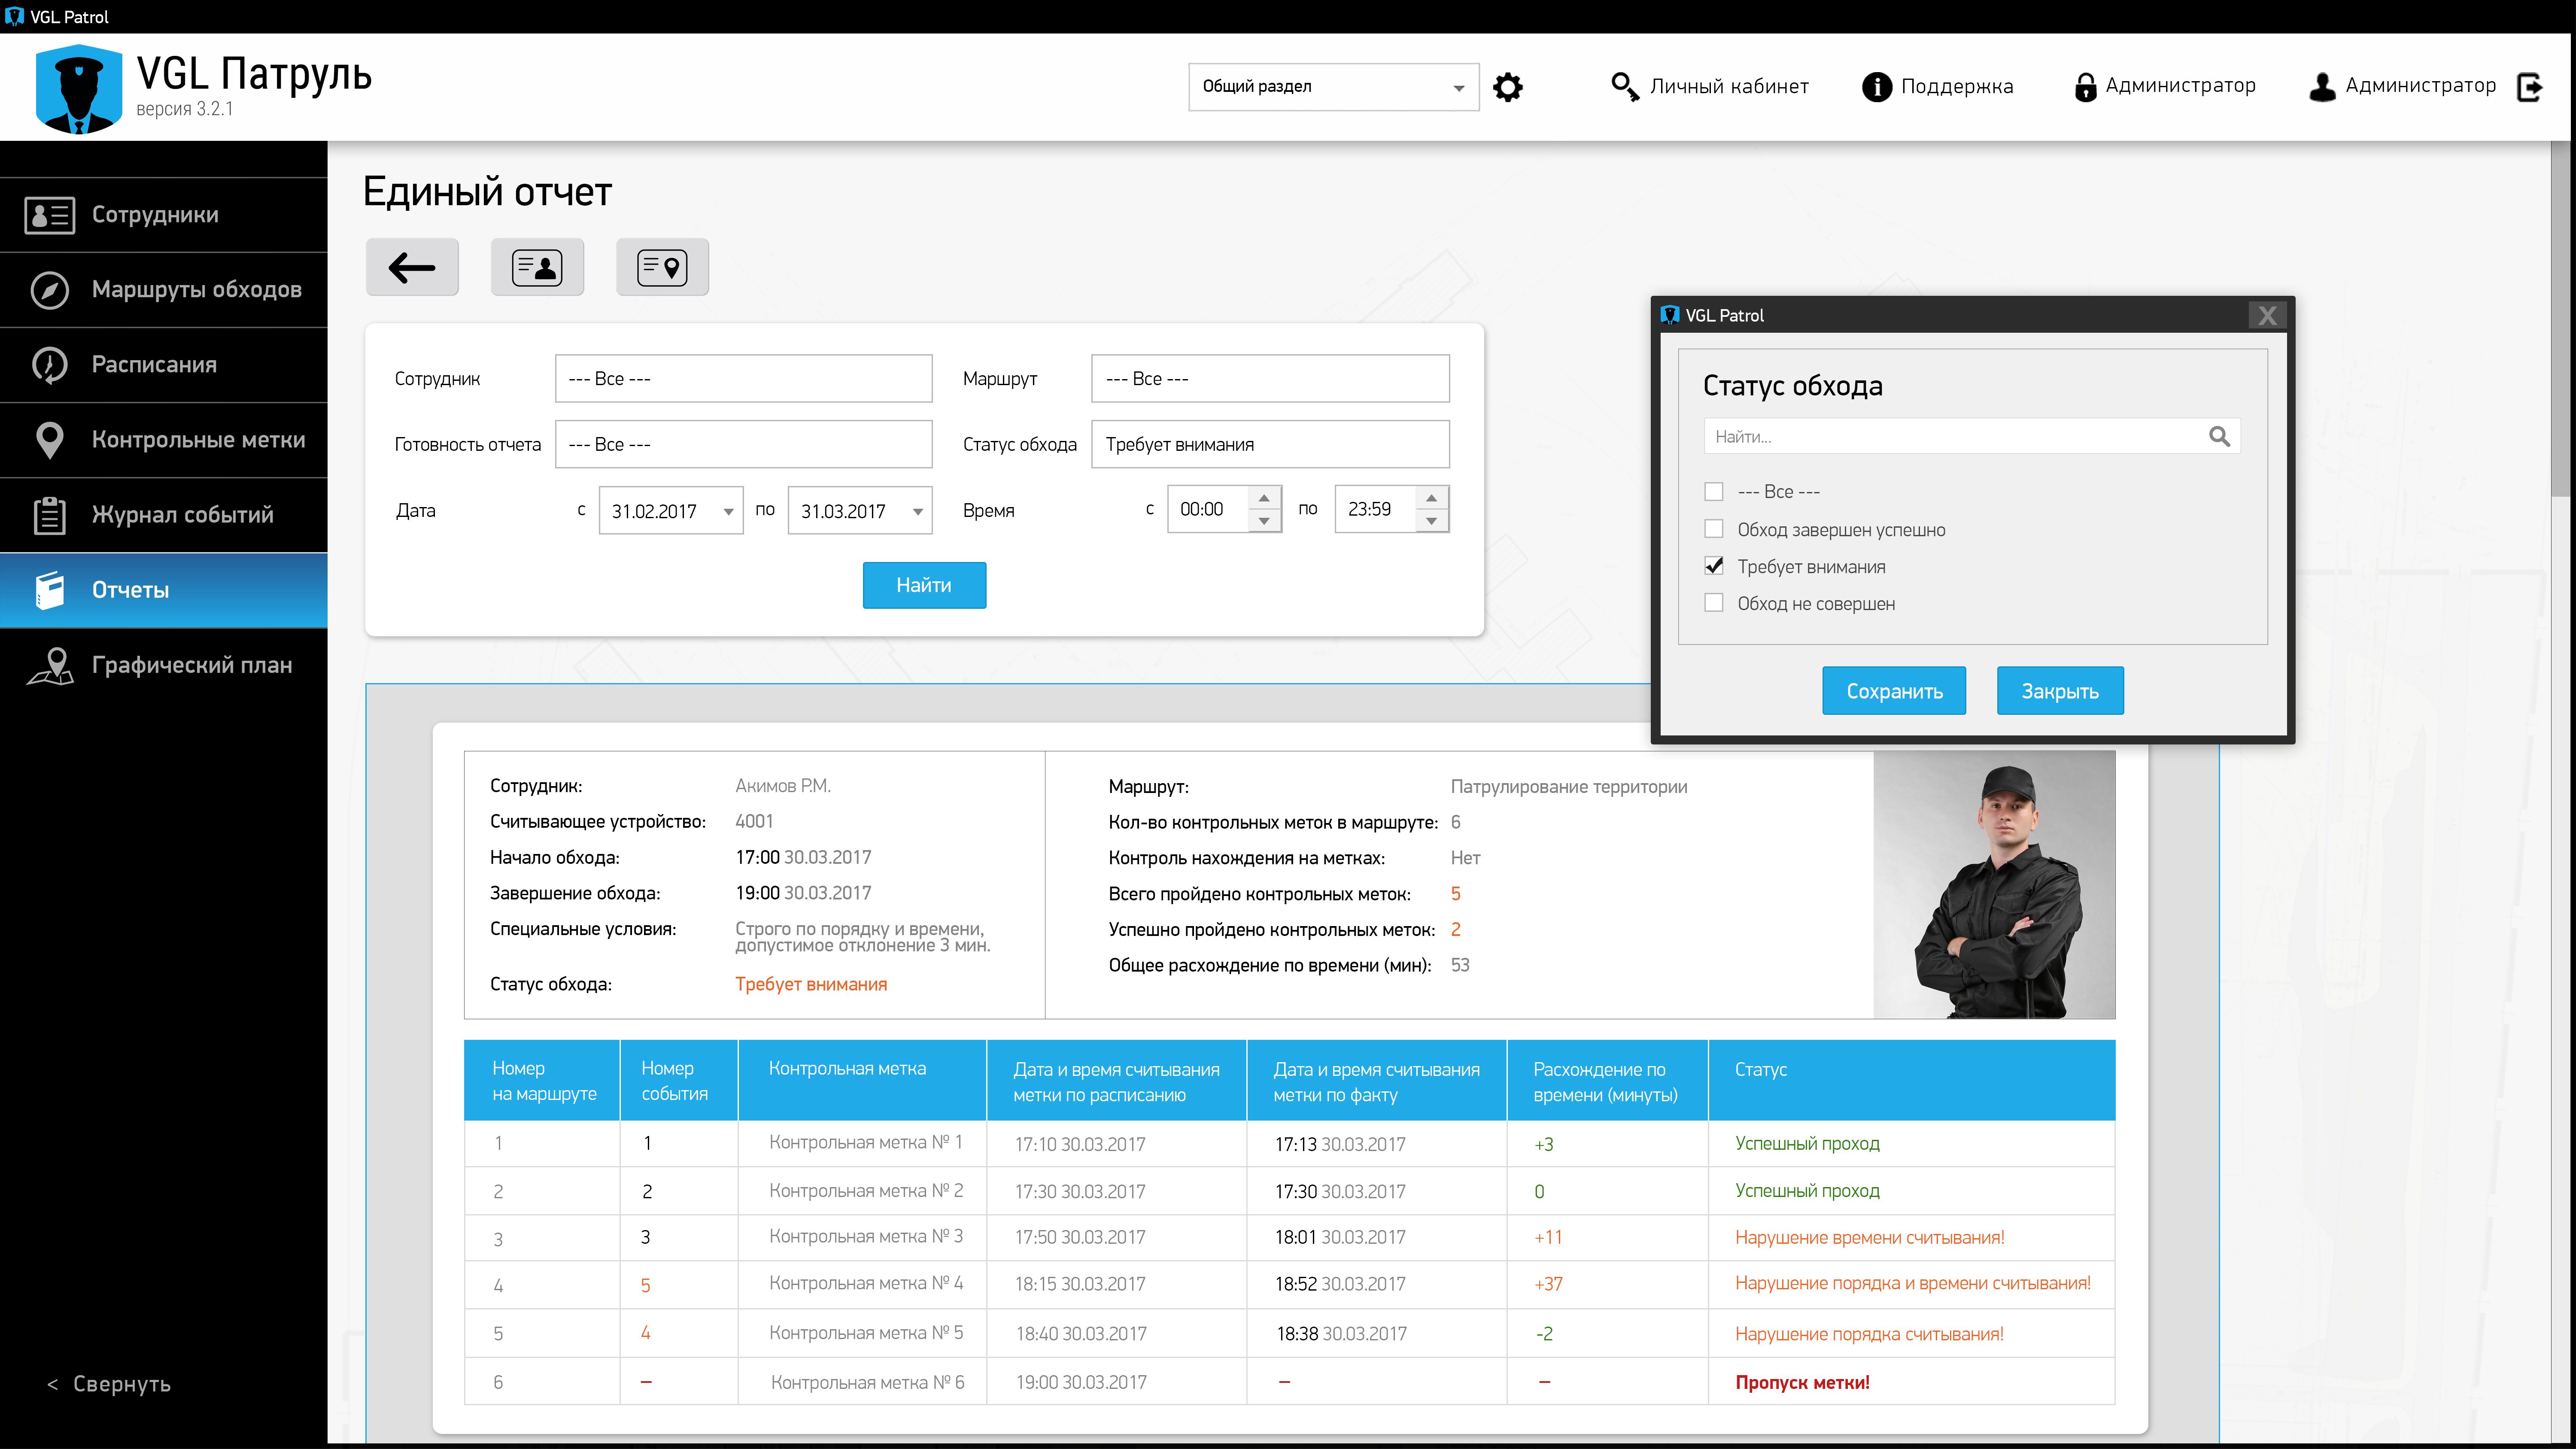Open the employee card report icon
The width and height of the screenshot is (2576, 1449).
coord(537,267)
